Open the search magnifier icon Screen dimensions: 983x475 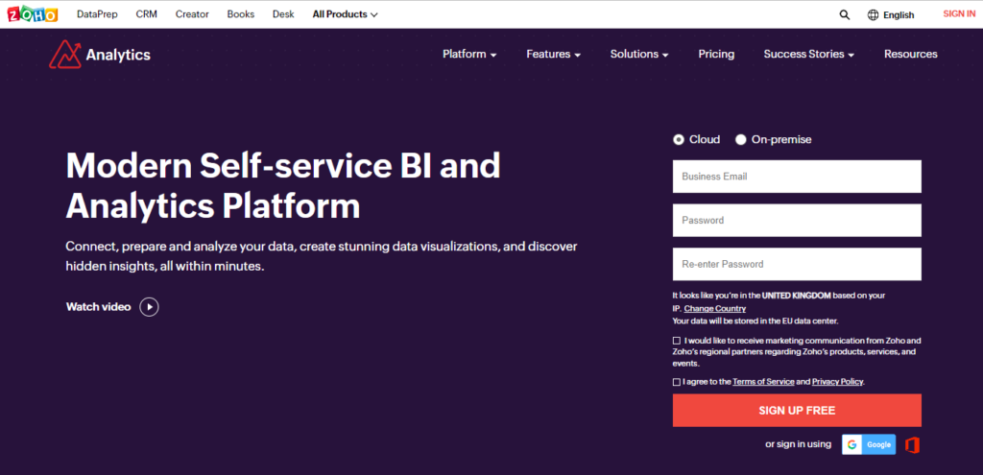pos(845,15)
